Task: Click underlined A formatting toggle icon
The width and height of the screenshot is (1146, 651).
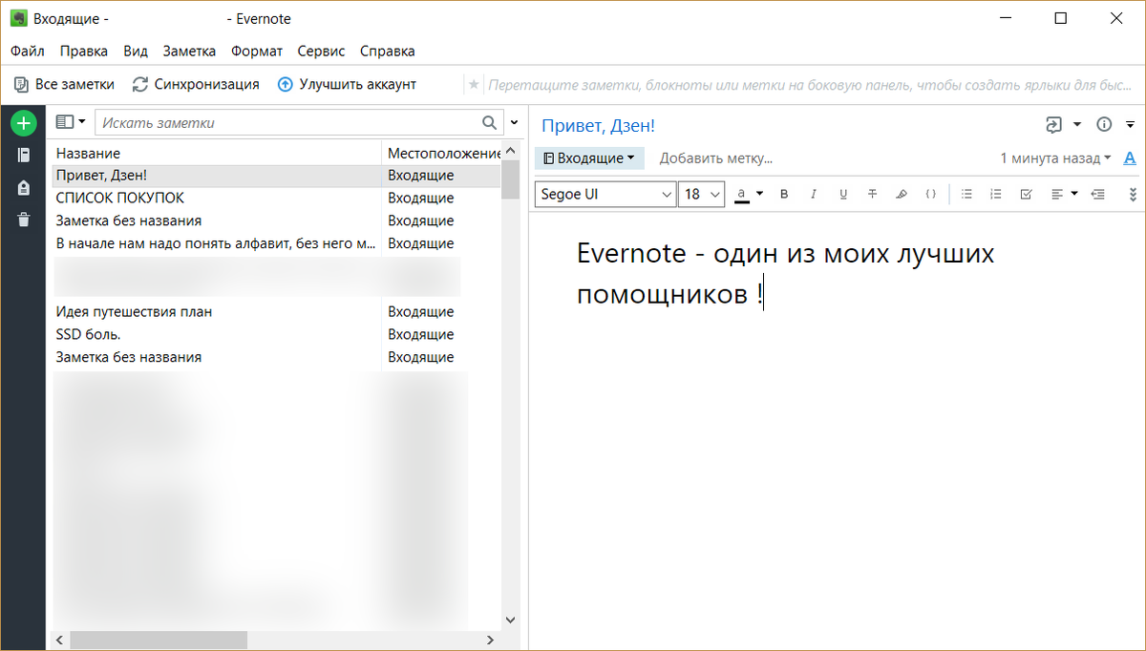Action: click(1130, 158)
